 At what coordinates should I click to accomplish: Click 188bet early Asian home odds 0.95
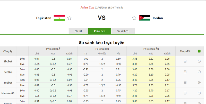[37, 80]
